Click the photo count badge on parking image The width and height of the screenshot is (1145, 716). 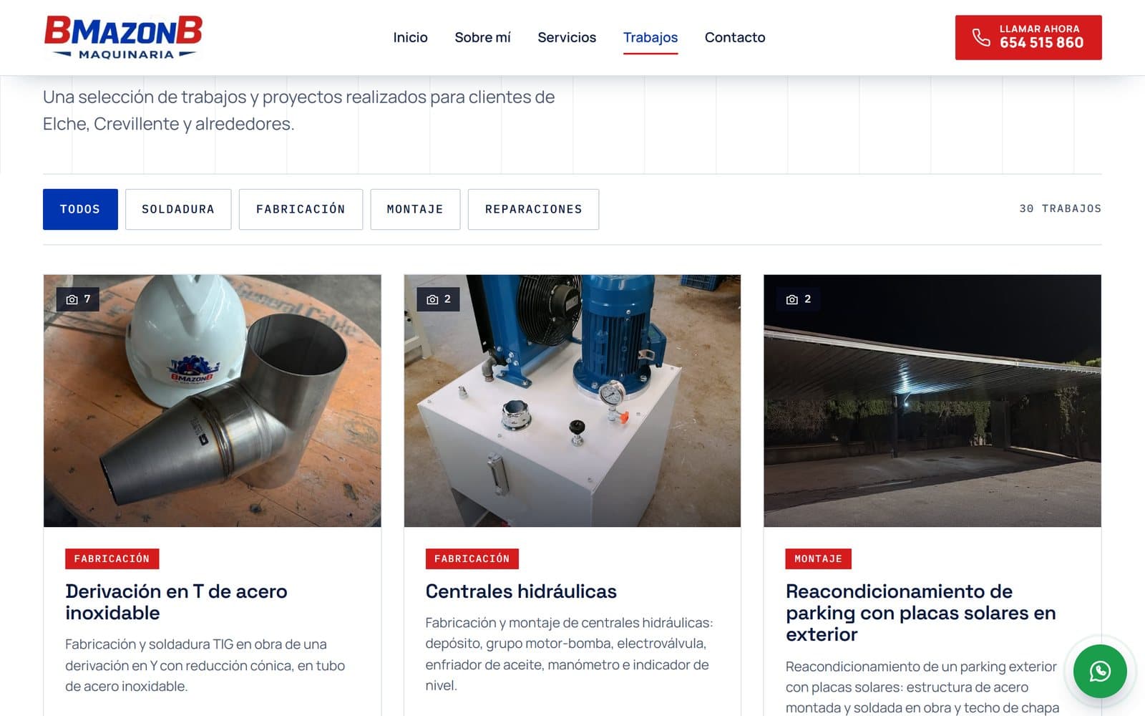coord(798,299)
